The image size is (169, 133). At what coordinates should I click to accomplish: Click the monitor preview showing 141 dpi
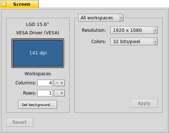tap(38, 53)
